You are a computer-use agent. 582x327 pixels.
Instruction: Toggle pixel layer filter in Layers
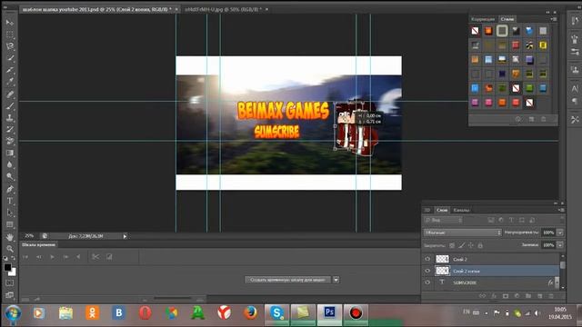491,220
